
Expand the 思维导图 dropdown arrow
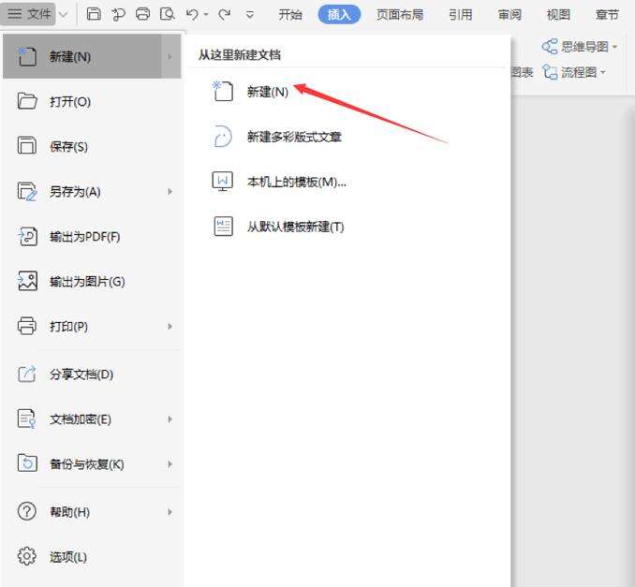click(614, 47)
